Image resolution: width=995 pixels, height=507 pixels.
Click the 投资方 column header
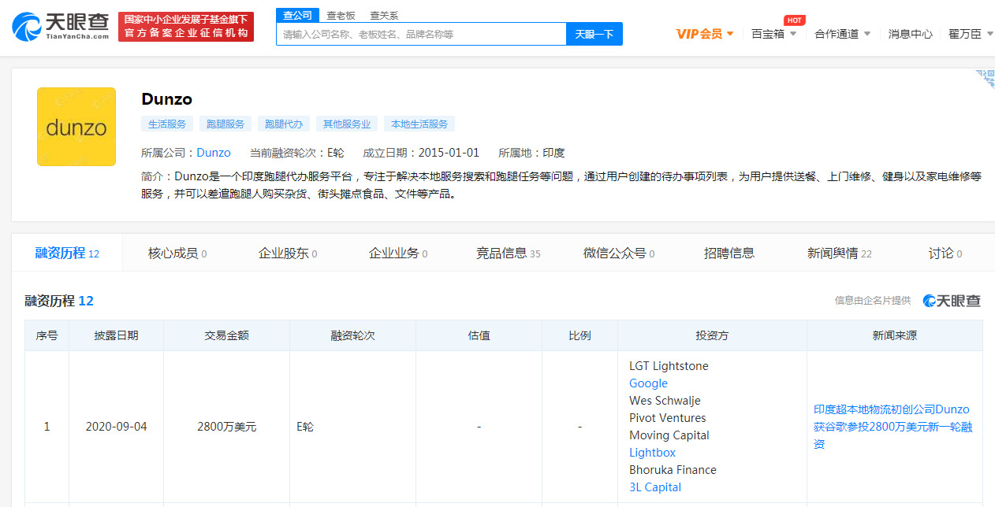tap(712, 335)
